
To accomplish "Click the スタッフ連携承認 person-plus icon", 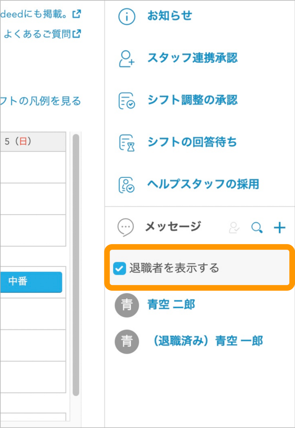I will coord(127,59).
